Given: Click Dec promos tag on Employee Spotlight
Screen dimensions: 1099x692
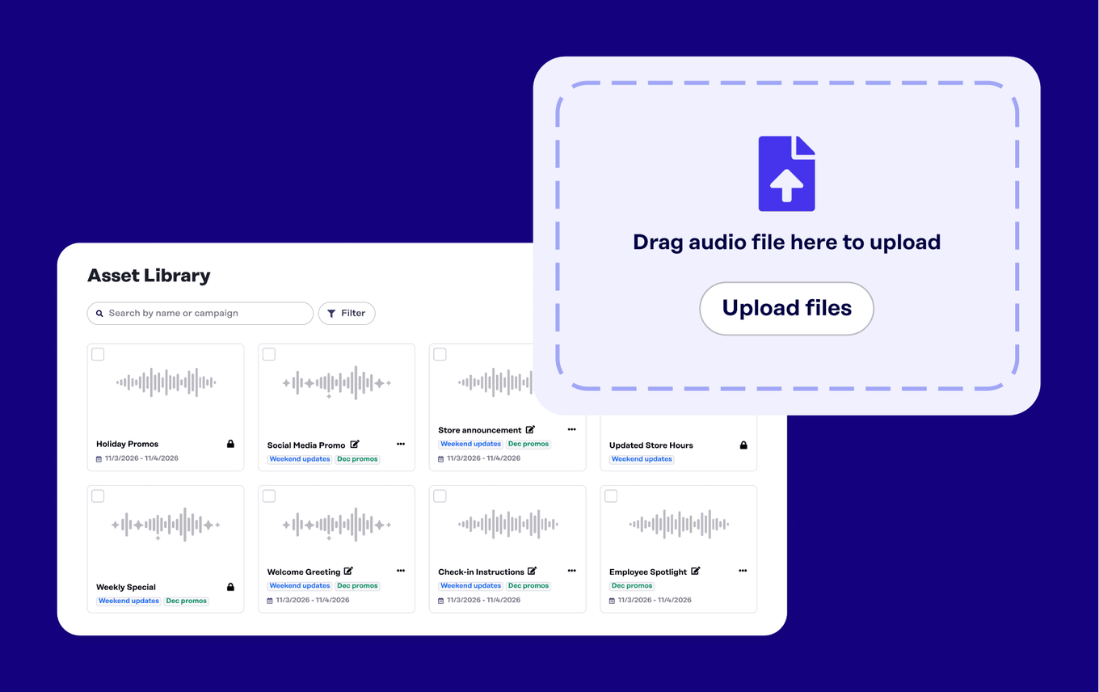Looking at the screenshot, I should coord(632,585).
